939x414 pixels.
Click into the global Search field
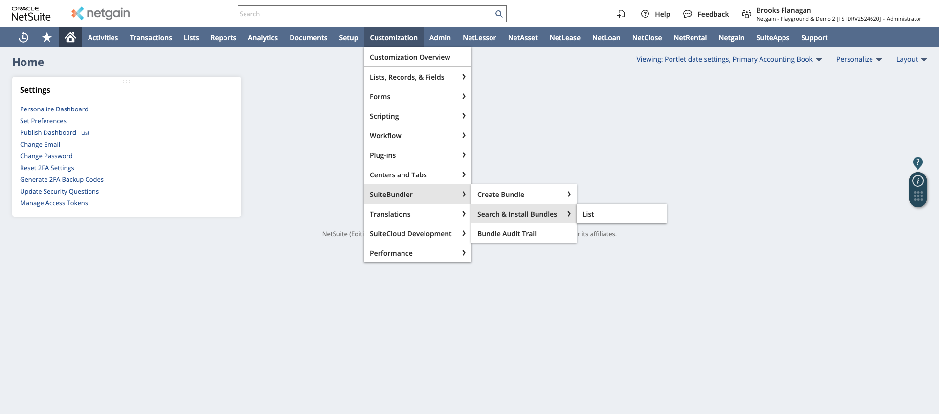366,14
